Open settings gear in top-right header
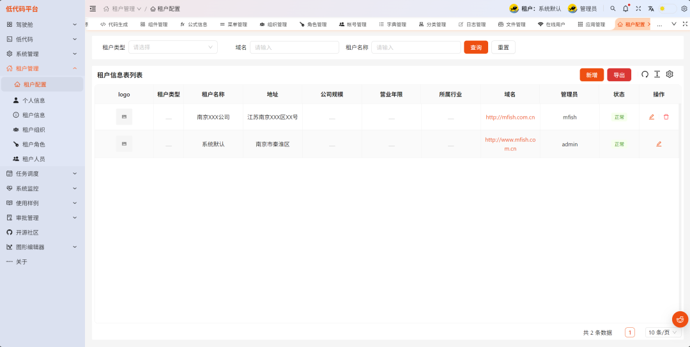This screenshot has height=347, width=690. coord(684,9)
